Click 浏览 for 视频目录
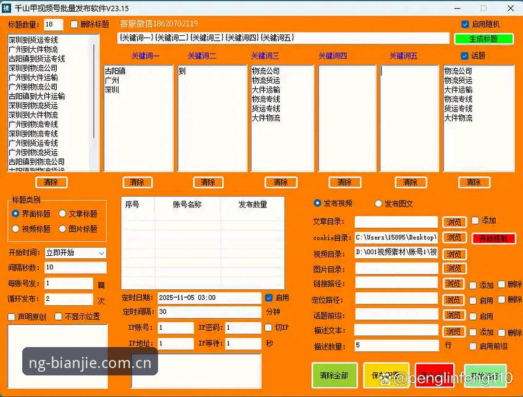This screenshot has width=523, height=397. 454,254
